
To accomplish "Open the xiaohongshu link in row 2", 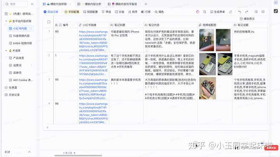I will coord(93,65).
